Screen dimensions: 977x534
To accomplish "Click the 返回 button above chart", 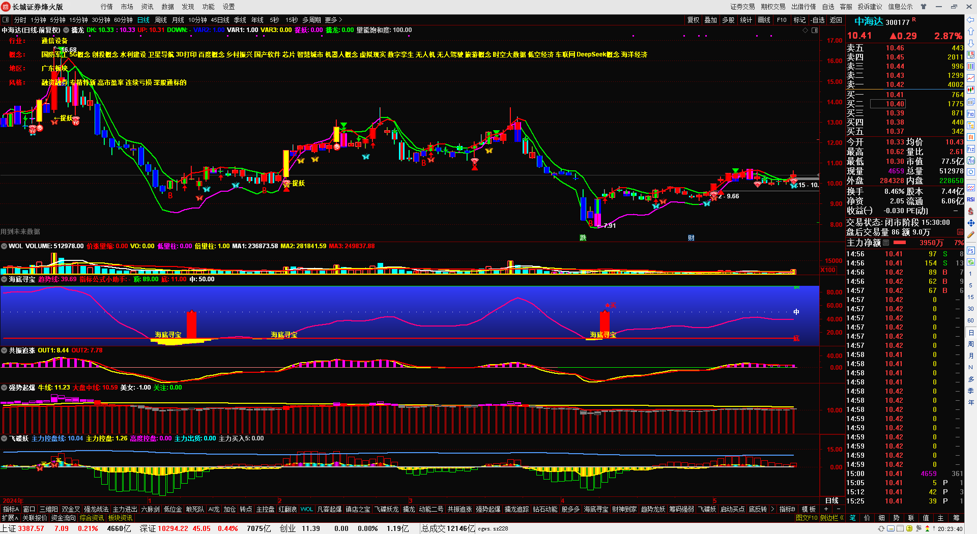I will 836,20.
